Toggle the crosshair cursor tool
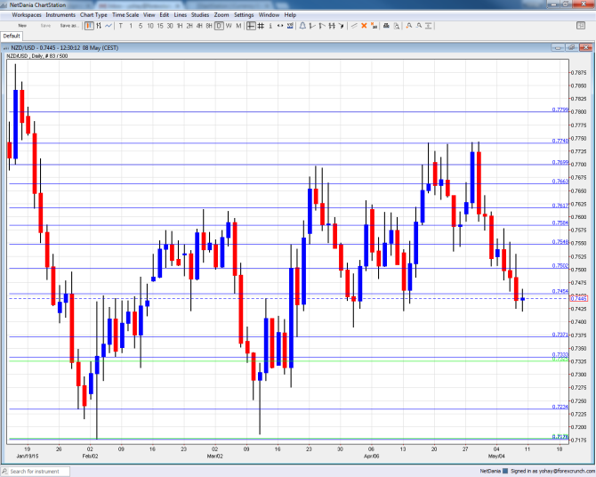596x477 pixels. 251,26
